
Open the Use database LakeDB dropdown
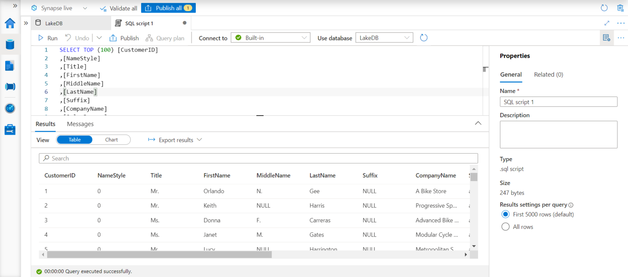tap(384, 38)
